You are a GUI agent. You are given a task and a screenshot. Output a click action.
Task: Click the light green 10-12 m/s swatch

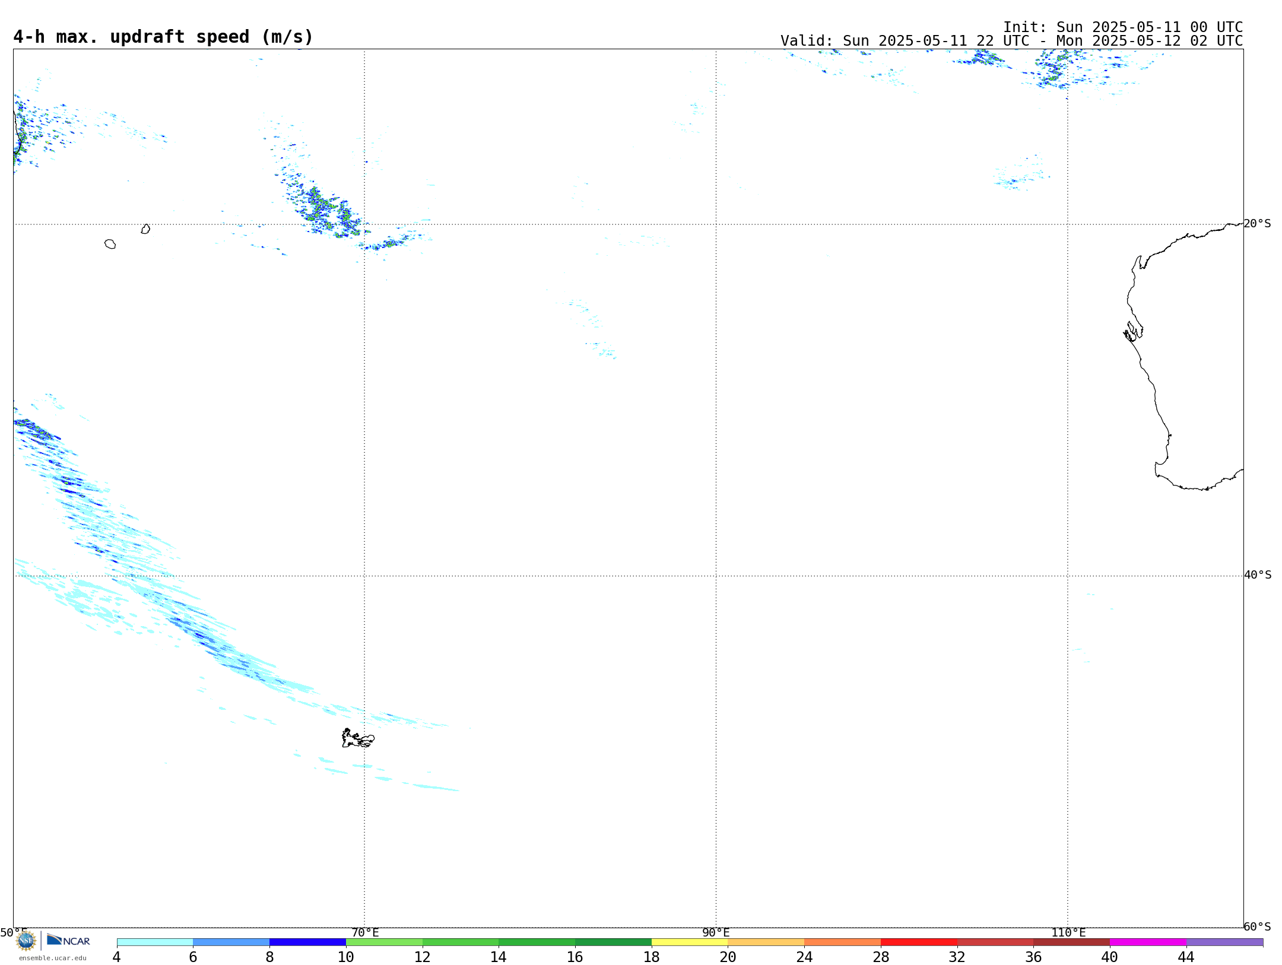(x=384, y=942)
